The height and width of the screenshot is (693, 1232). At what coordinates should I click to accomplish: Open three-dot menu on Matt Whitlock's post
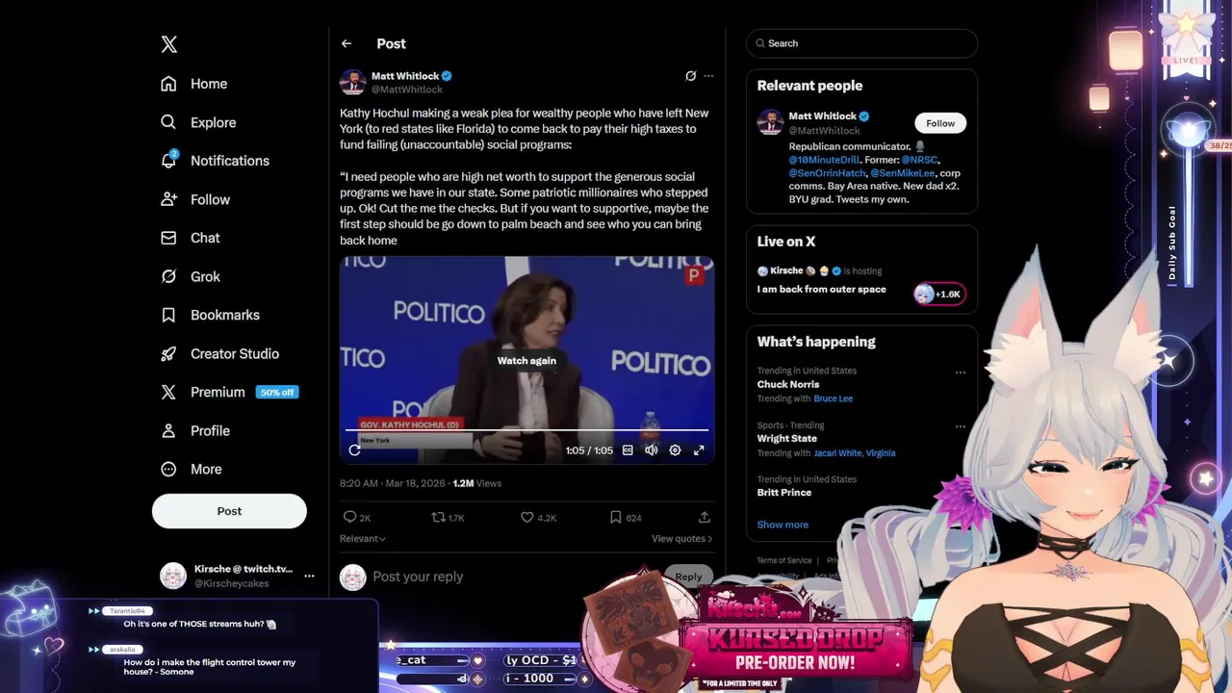pyautogui.click(x=708, y=76)
